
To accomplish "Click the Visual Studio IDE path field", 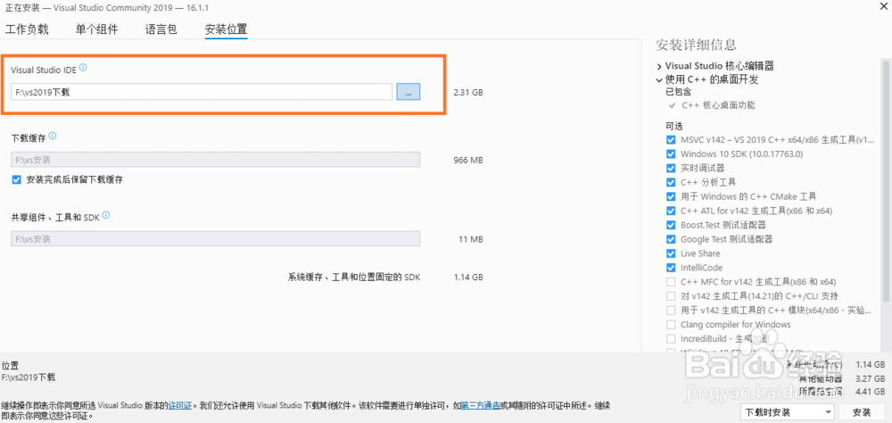I will [x=202, y=92].
